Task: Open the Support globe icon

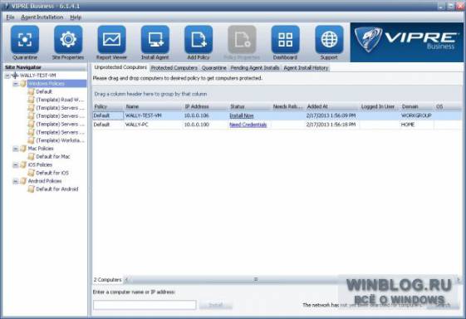Action: tap(329, 40)
